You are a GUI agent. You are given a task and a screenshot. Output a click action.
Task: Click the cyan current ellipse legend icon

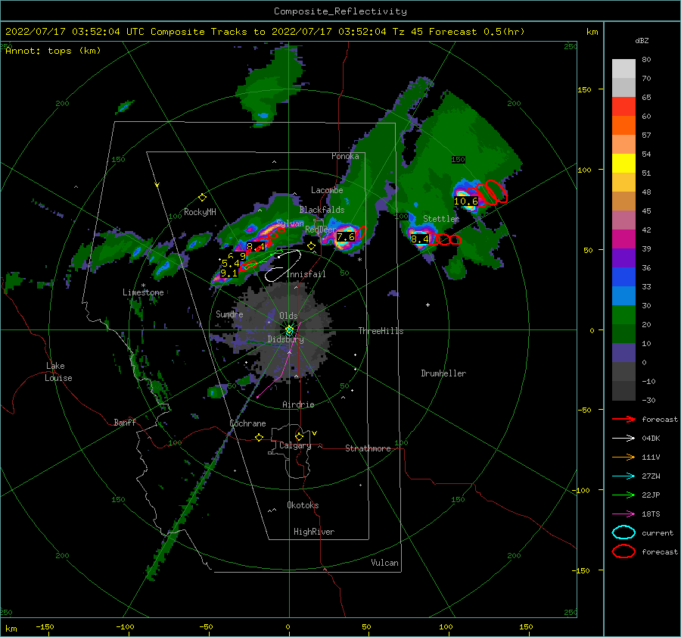pos(623,532)
